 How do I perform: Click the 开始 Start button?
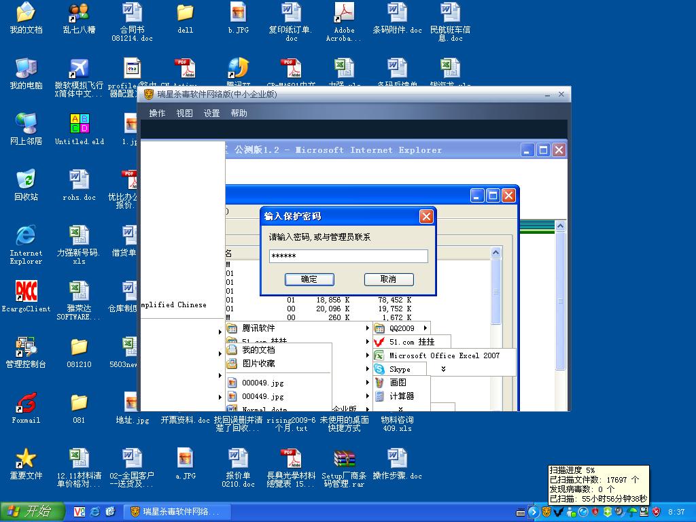pyautogui.click(x=33, y=511)
